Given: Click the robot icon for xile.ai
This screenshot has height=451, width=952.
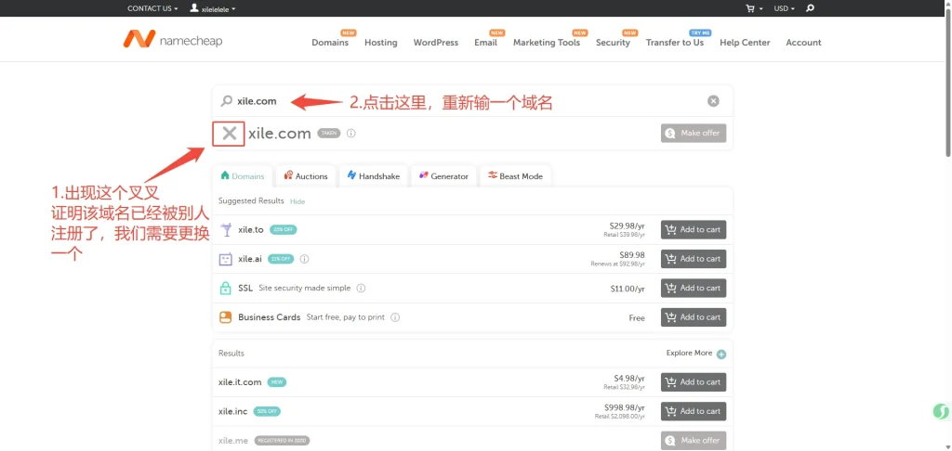Looking at the screenshot, I should pyautogui.click(x=226, y=259).
